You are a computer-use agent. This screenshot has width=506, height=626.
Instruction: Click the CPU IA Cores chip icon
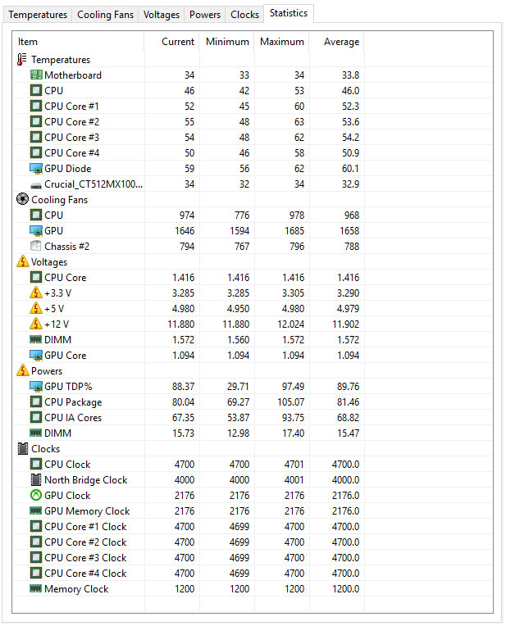(x=36, y=418)
